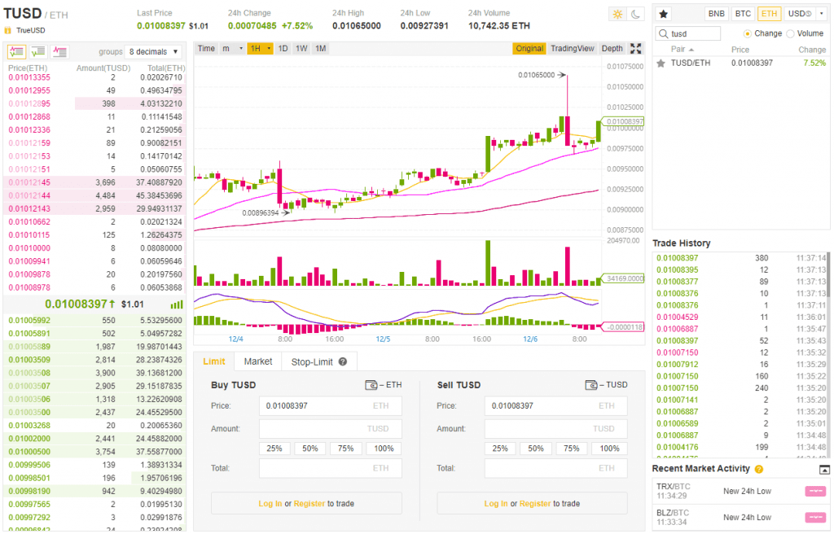
Task: Open the 1H hourly interval dropdown
Action: click(260, 49)
